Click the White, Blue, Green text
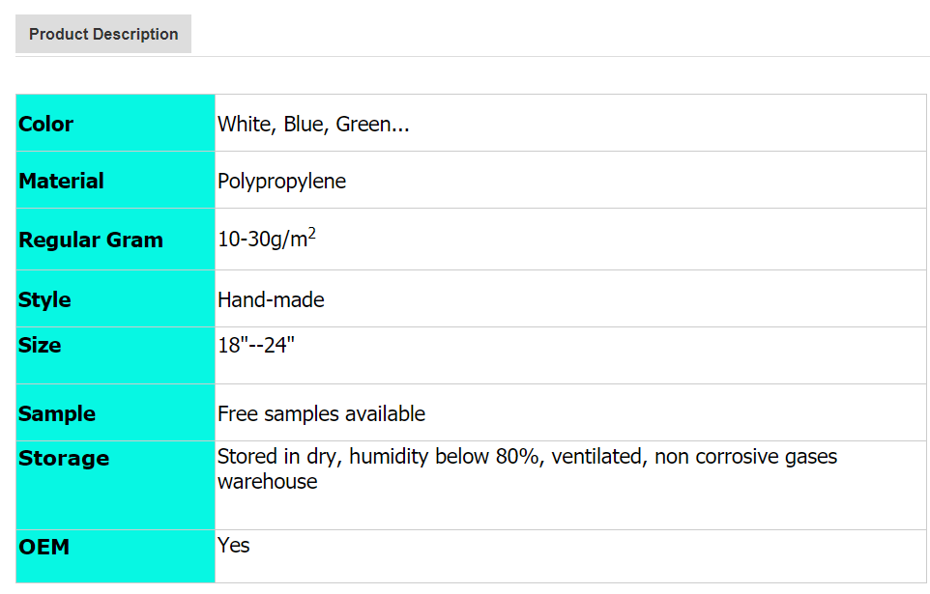Image resolution: width=930 pixels, height=594 pixels. (313, 124)
